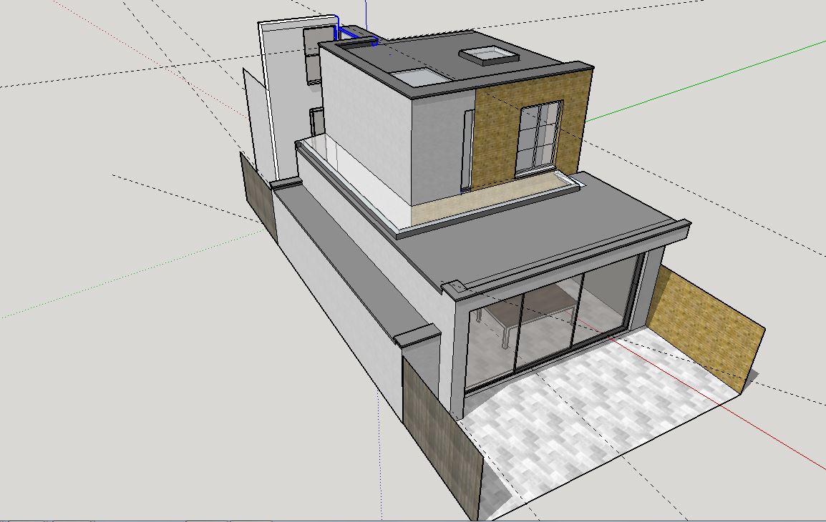Select the square rooflight on the upper roof
This screenshot has height=522, width=826.
pyautogui.click(x=487, y=55)
